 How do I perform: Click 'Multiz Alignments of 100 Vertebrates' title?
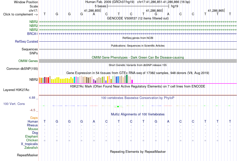(x=138, y=114)
